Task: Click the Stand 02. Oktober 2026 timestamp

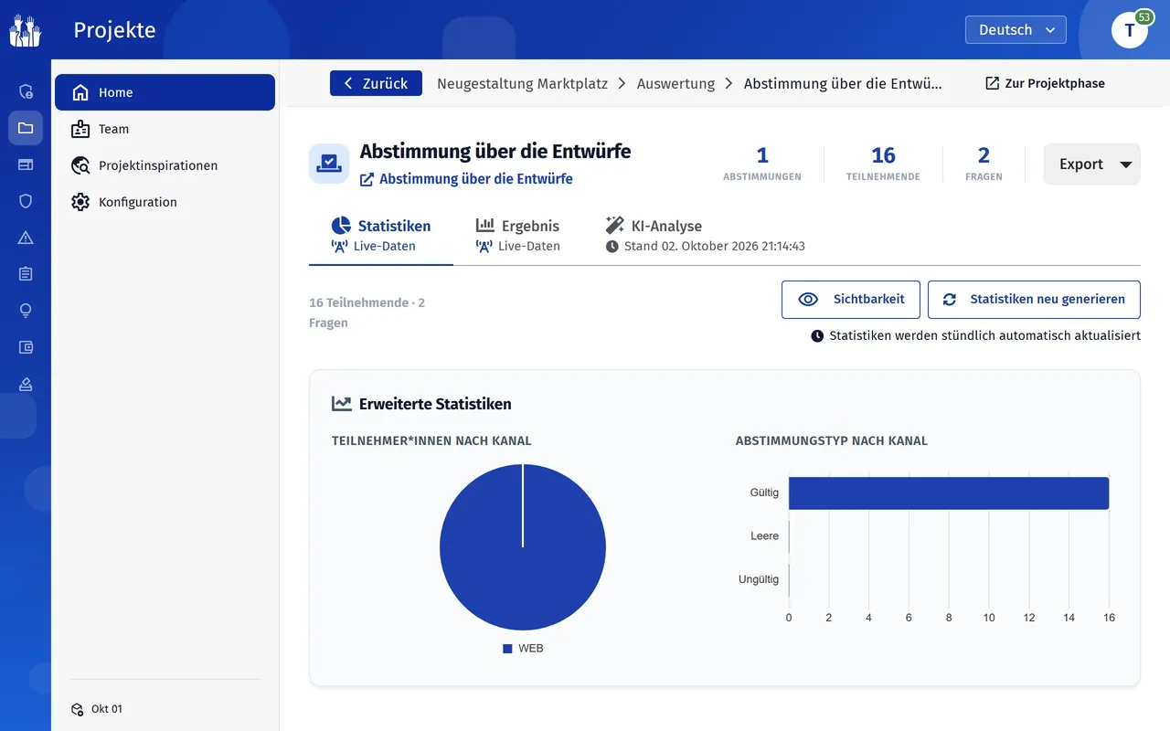Action: pos(706,247)
